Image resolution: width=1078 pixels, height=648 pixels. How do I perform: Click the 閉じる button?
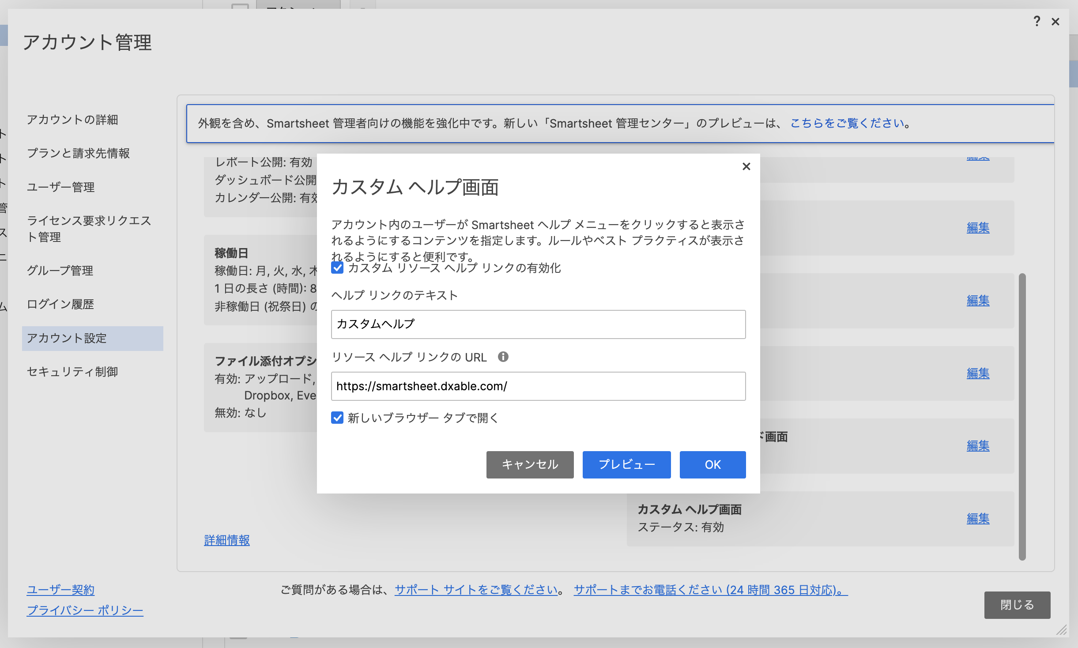[1017, 605]
